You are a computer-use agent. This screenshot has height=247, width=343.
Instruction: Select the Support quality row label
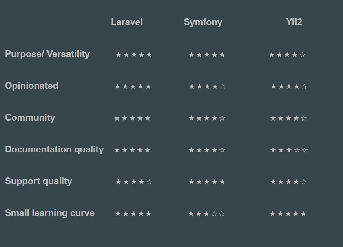click(38, 181)
